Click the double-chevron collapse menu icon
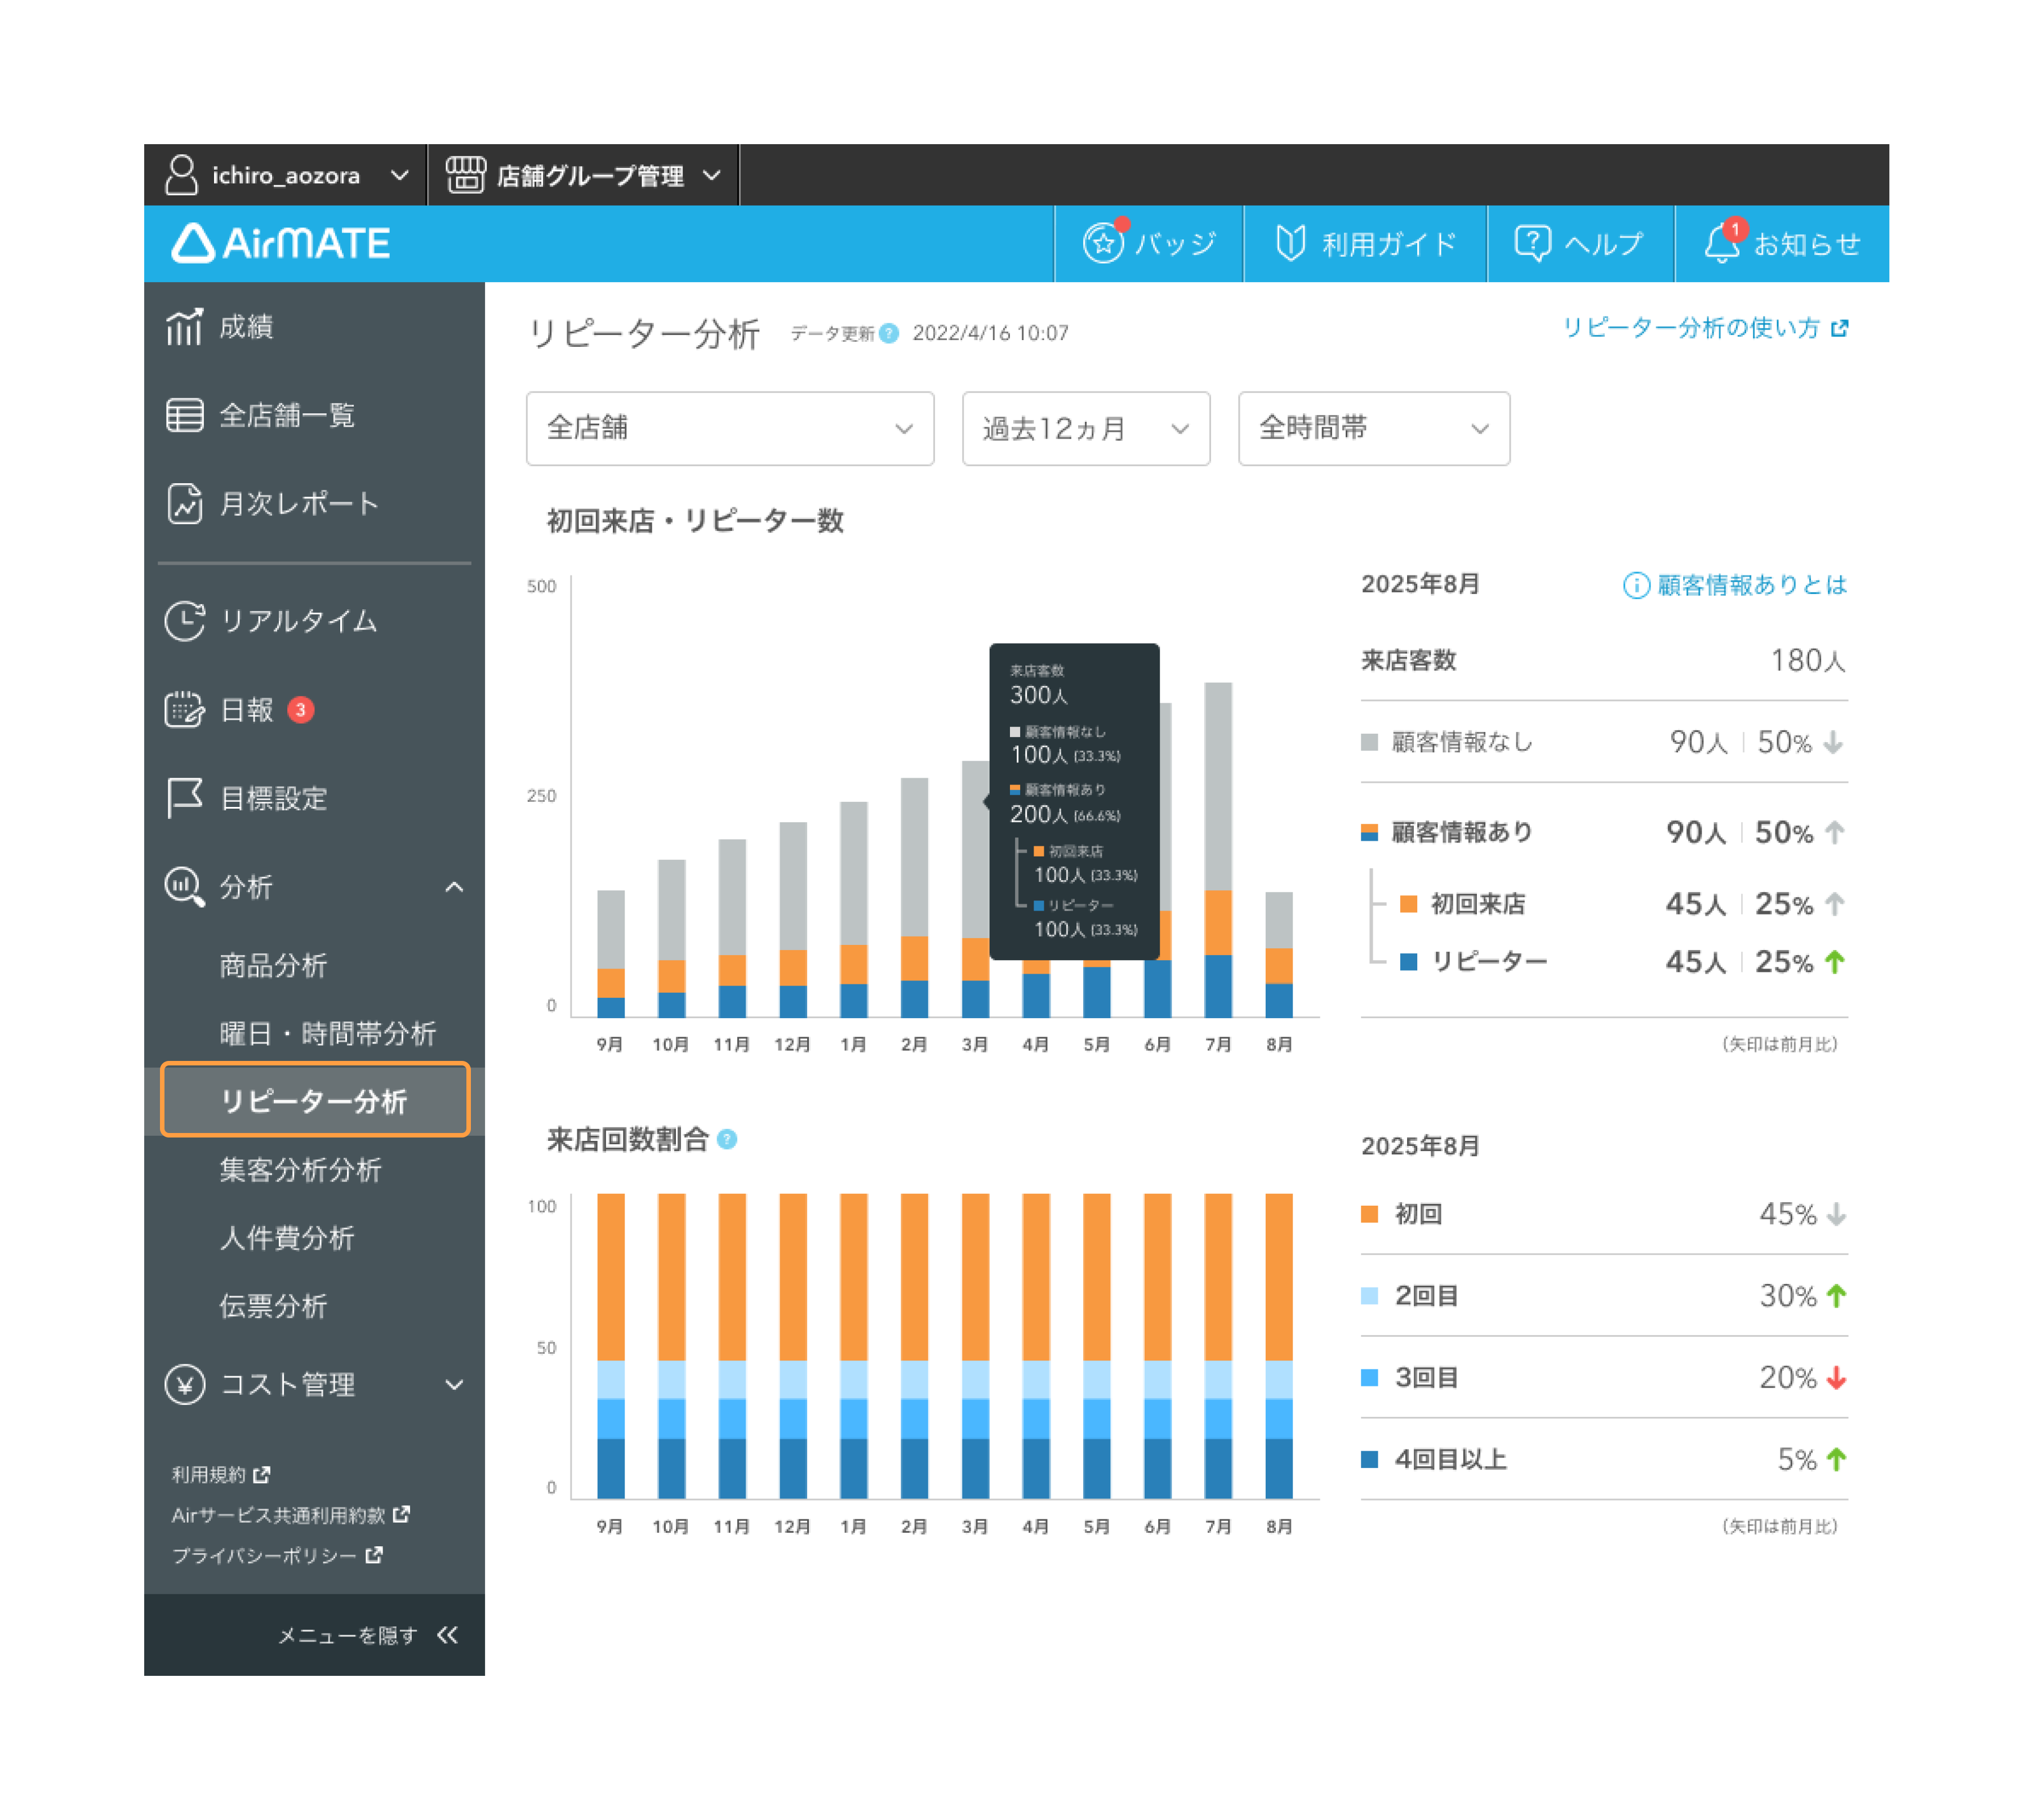The width and height of the screenshot is (2034, 1820). coord(447,1635)
